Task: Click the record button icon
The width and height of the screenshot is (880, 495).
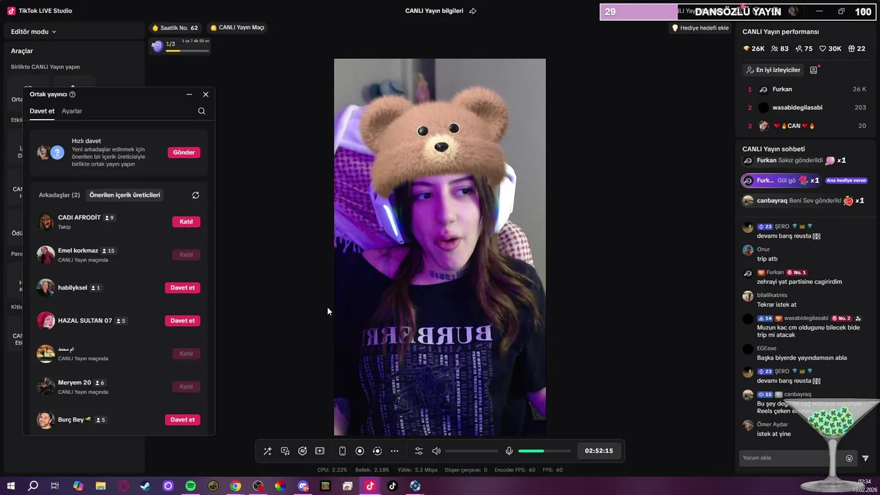Action: point(360,451)
